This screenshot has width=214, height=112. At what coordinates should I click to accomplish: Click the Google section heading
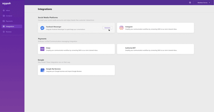(x=41, y=60)
